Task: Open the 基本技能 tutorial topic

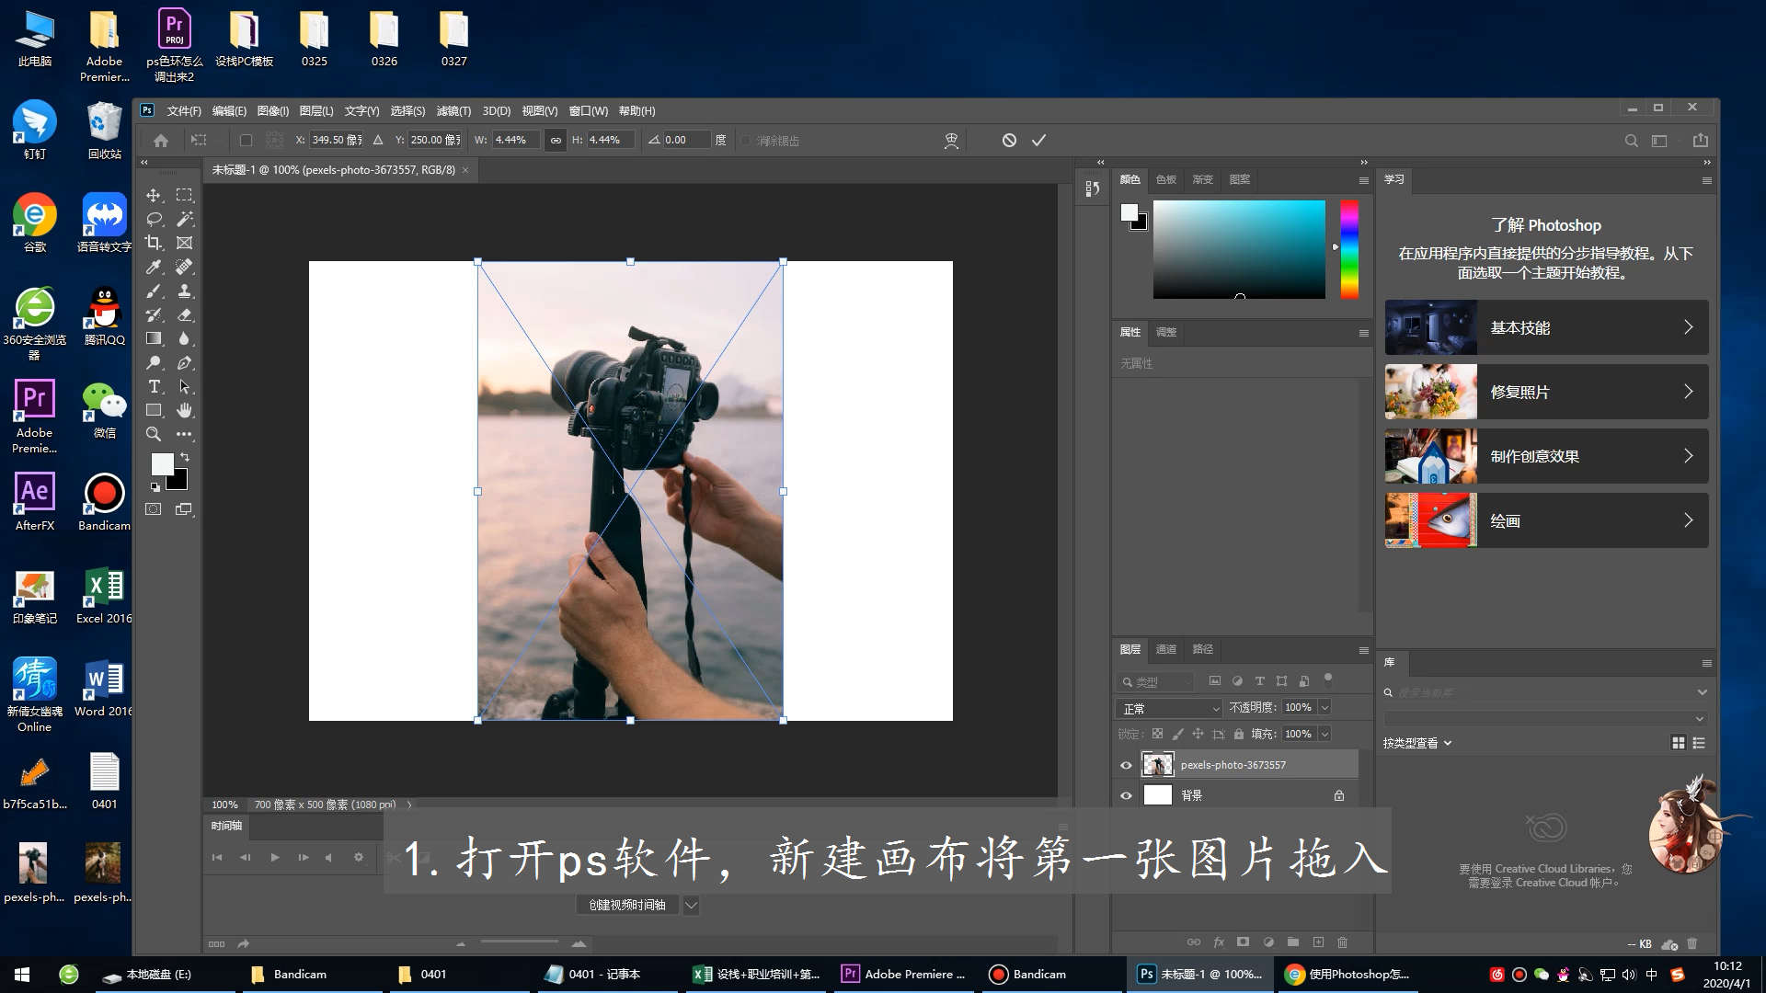Action: (x=1546, y=327)
